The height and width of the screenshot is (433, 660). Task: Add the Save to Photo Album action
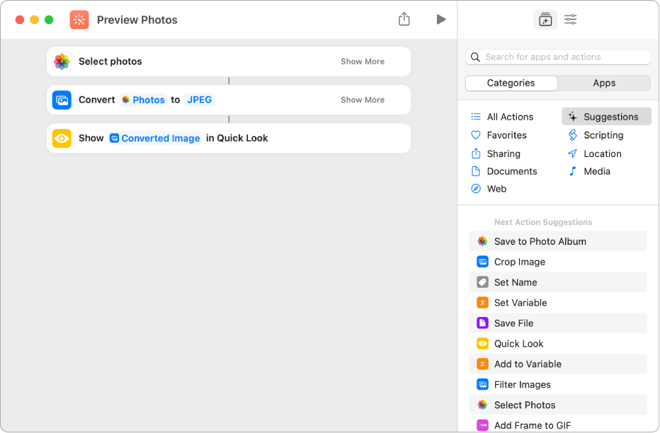[540, 241]
